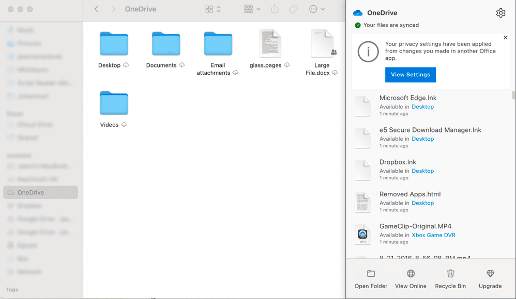
Task: Open Desktop link under Removed Apps.html
Action: point(423,203)
